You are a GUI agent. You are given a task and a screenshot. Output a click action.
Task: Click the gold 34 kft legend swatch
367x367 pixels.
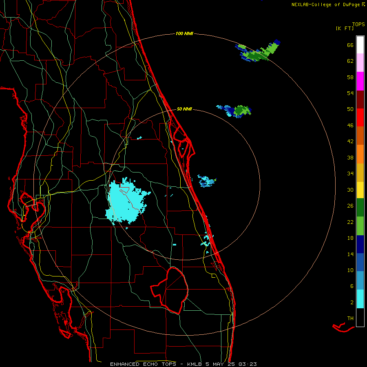click(360, 172)
